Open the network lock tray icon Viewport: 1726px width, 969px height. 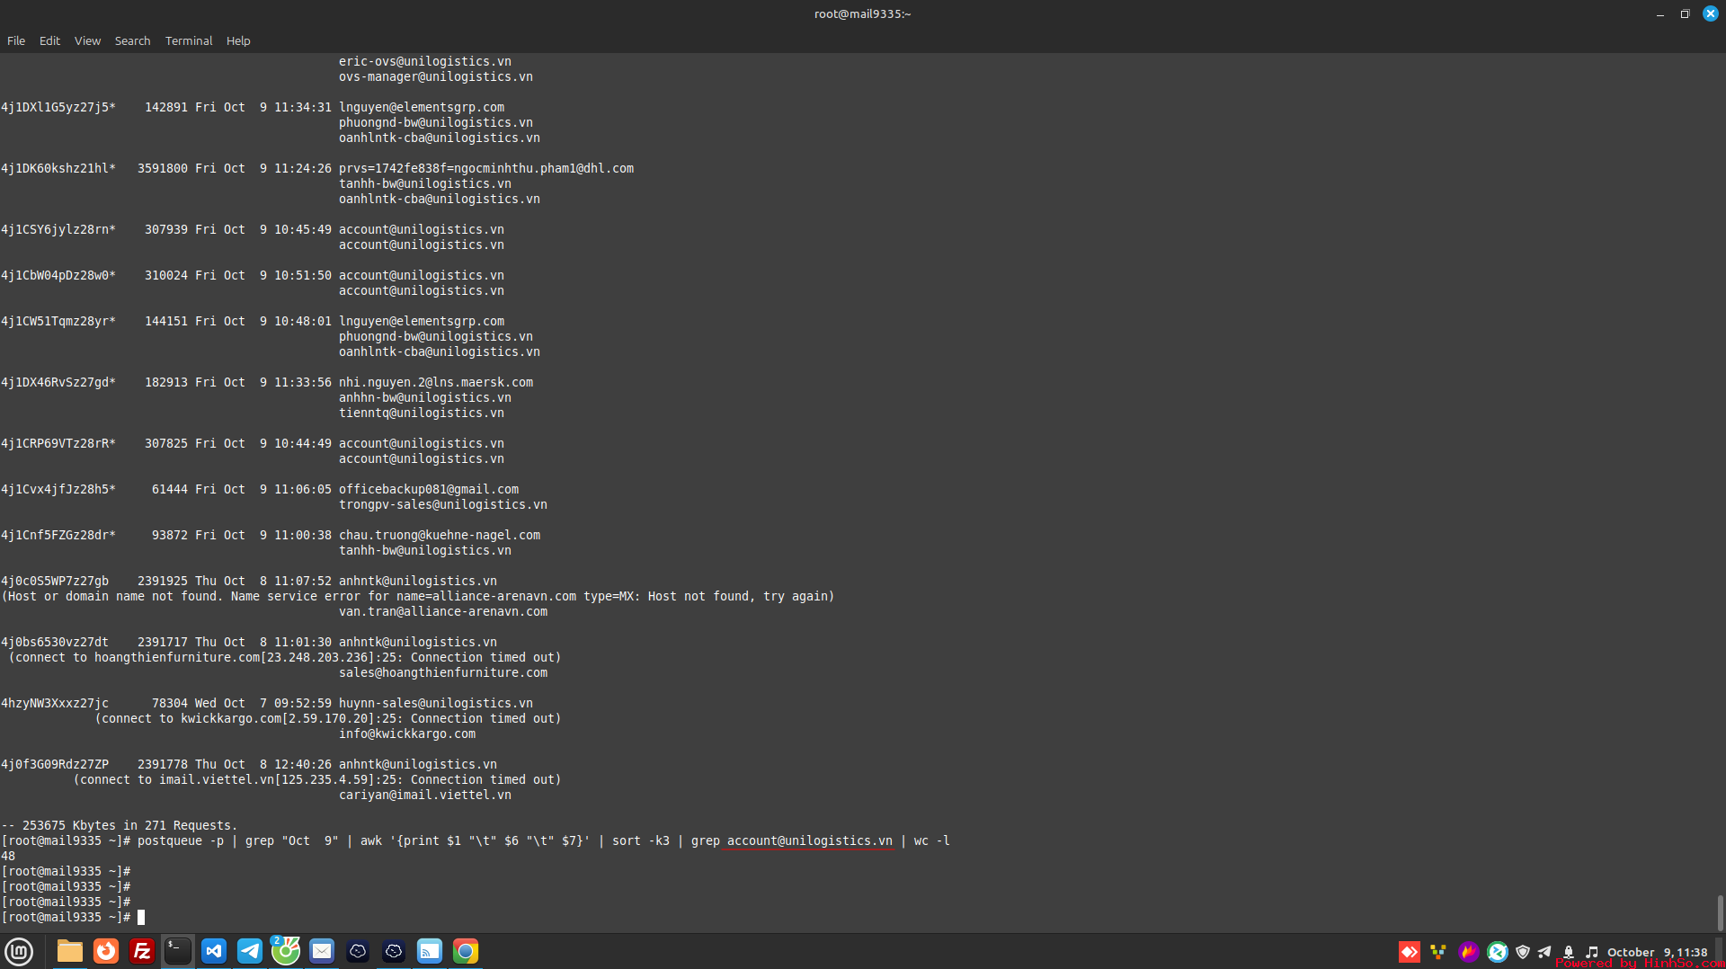tap(1569, 952)
